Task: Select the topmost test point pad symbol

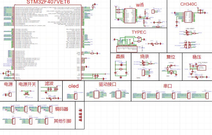Action: pos(80,111)
